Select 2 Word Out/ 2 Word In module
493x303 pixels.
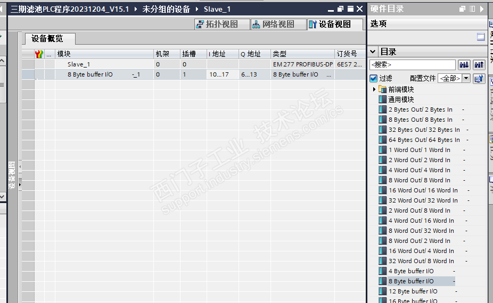(420, 160)
